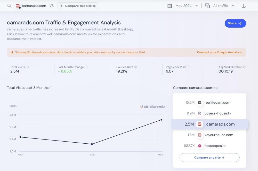Click the Bounce Rate info icon
The height and width of the screenshot is (171, 258).
pyautogui.click(x=136, y=67)
